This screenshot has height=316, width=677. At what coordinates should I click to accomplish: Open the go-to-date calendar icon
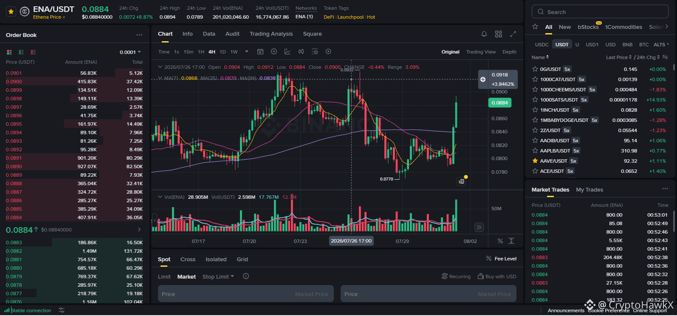click(x=260, y=51)
